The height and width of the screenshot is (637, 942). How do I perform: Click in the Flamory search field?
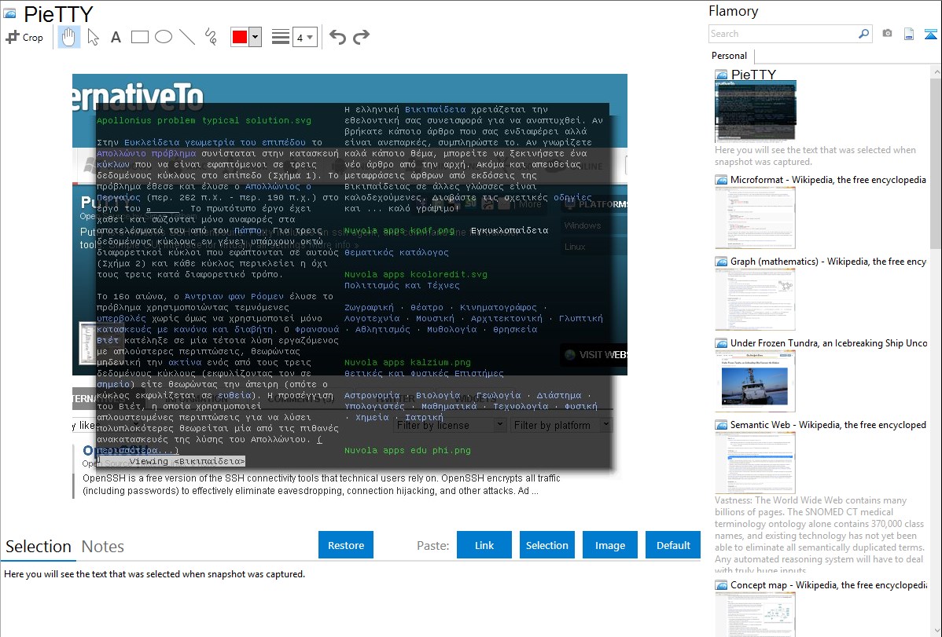point(782,34)
